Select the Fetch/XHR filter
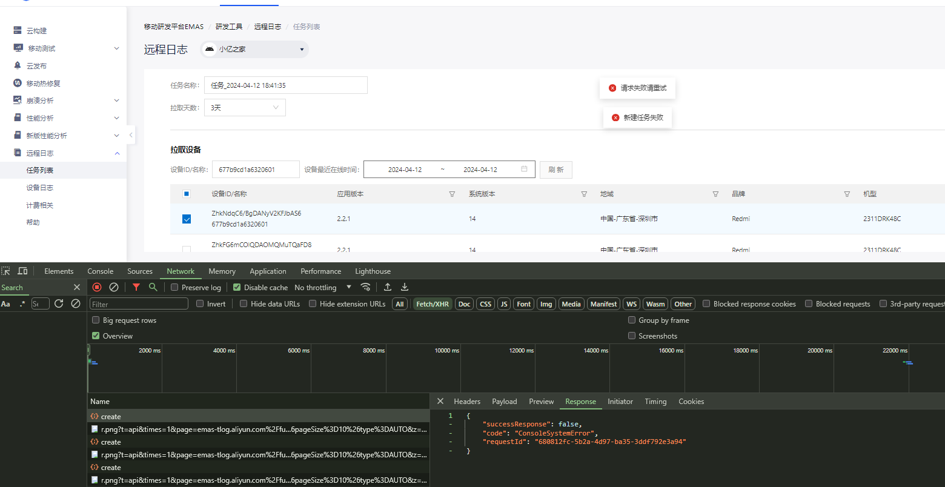 tap(433, 304)
